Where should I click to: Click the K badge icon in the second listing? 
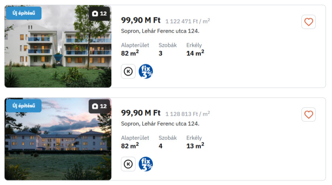(x=128, y=164)
